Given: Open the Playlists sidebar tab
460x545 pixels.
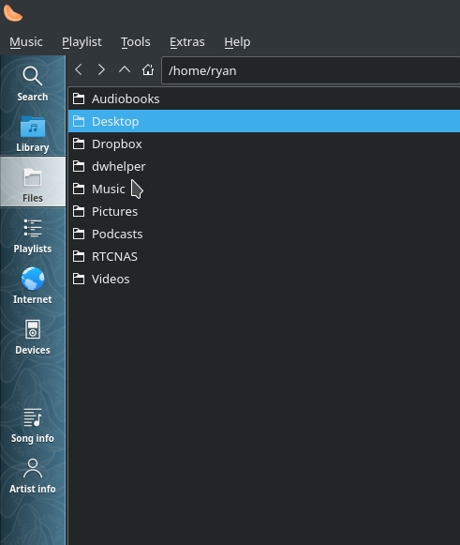Looking at the screenshot, I should [33, 235].
